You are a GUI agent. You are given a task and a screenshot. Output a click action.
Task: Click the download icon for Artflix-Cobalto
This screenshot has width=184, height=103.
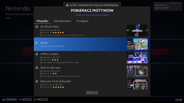pyautogui.click(x=37, y=54)
